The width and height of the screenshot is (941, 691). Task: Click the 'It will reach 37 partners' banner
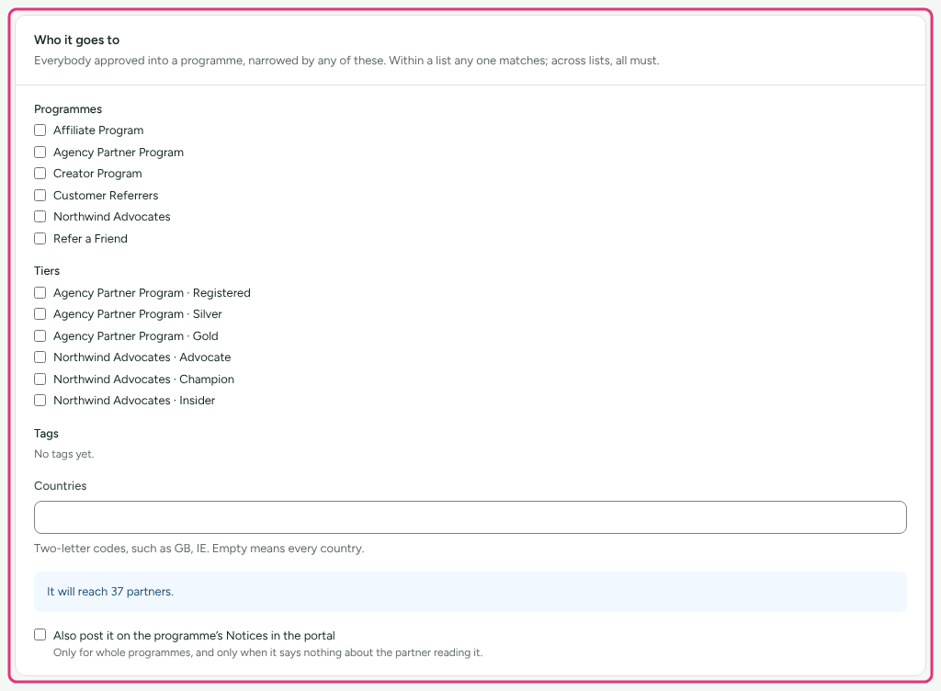tap(470, 592)
